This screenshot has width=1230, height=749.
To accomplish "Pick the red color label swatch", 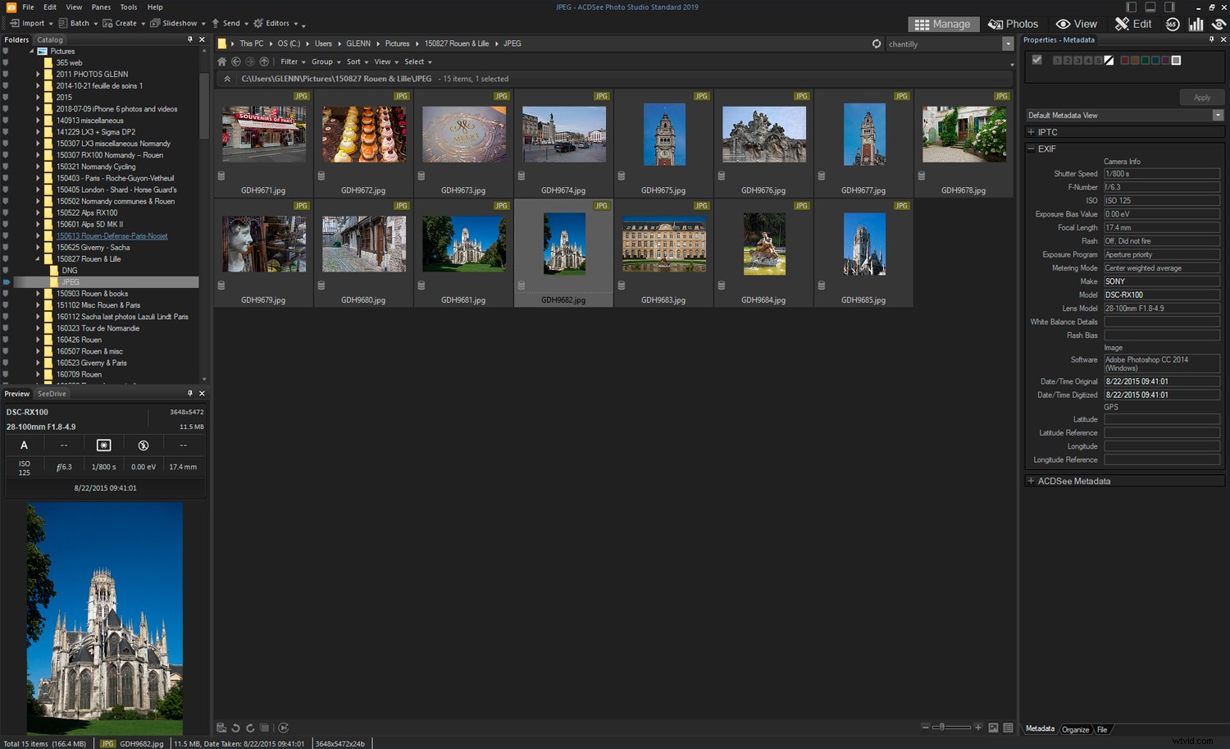I will point(1125,60).
